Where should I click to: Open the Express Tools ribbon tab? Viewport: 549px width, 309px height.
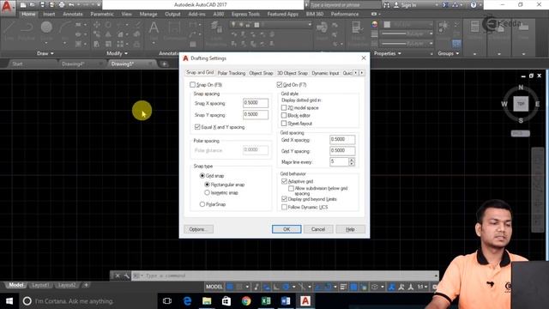tap(245, 14)
